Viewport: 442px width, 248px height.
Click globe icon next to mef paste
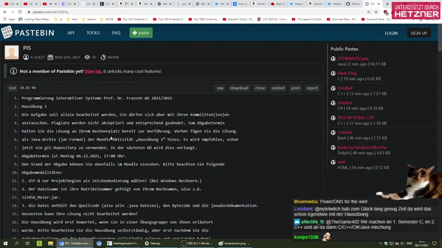point(333,162)
